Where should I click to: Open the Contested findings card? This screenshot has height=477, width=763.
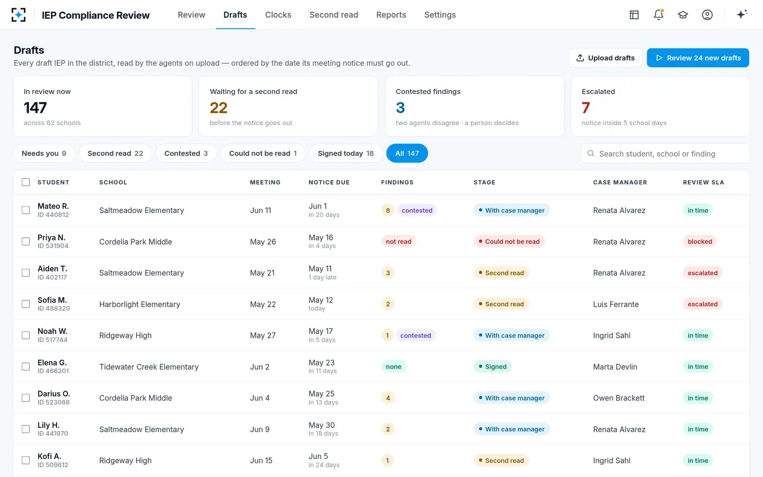[474, 107]
